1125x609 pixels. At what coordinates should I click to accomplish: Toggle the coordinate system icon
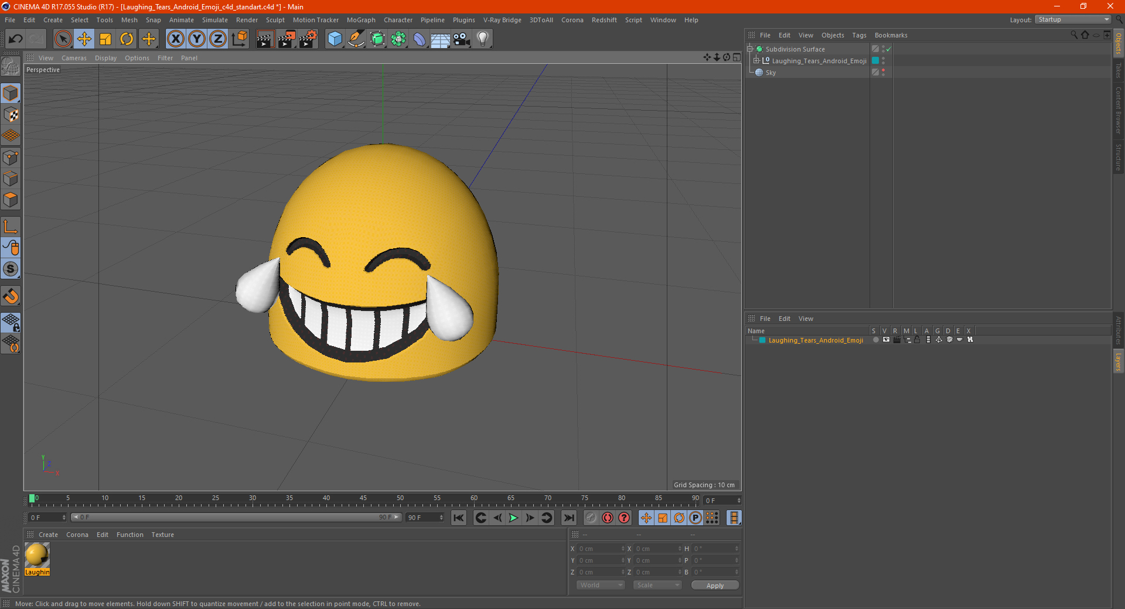239,39
